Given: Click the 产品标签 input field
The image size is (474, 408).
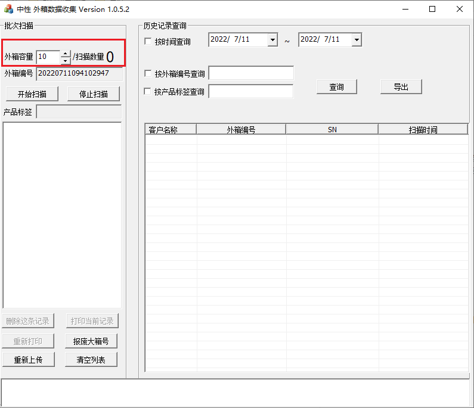Looking at the screenshot, I should click(79, 112).
